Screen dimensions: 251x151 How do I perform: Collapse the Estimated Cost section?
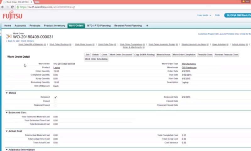pos(7,112)
